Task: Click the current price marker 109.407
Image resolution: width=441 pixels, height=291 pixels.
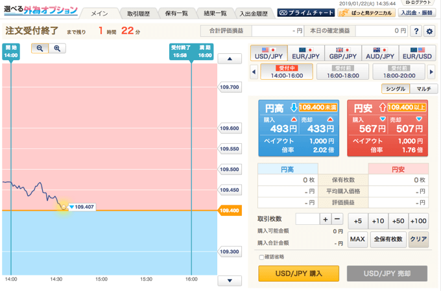Action: point(82,207)
